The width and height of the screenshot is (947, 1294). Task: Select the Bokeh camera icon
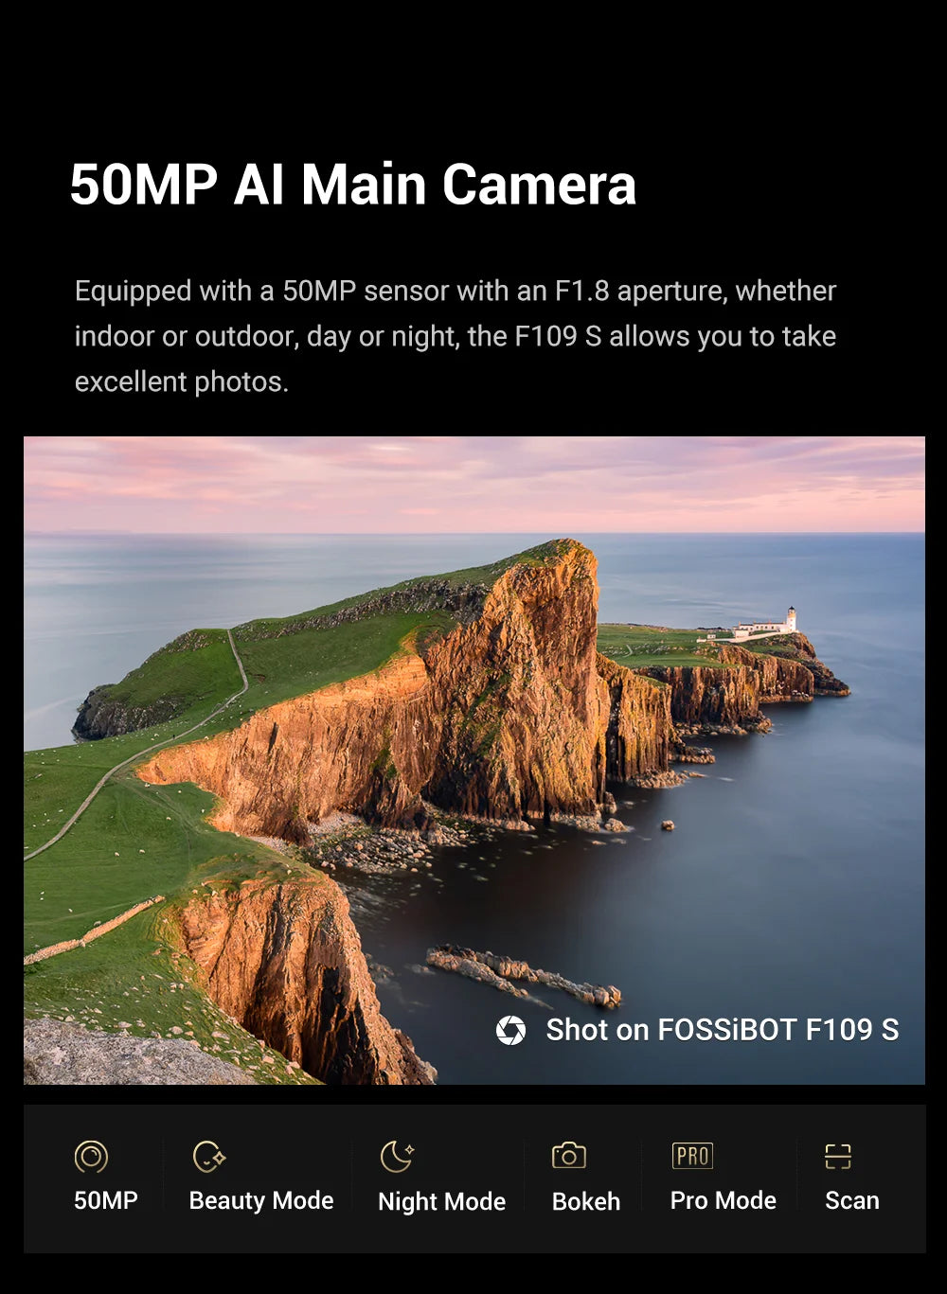coord(569,1156)
